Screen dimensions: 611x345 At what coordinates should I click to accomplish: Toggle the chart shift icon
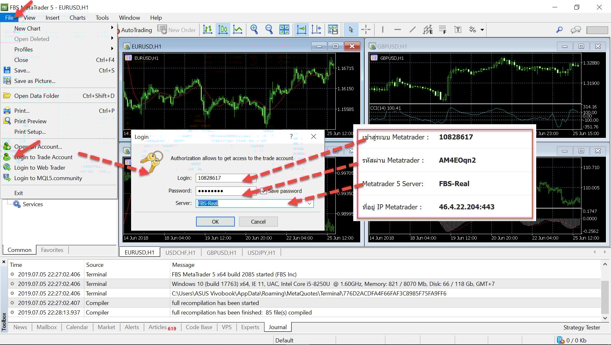click(316, 30)
